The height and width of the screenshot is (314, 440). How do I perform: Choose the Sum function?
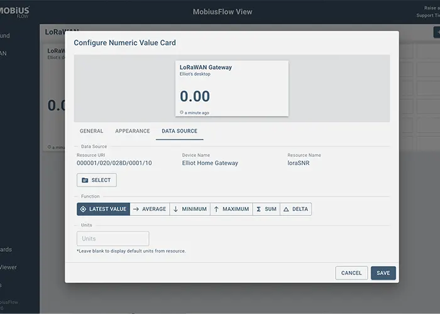[x=267, y=209]
